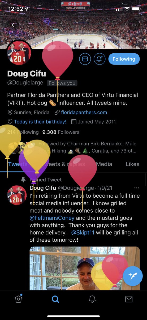147x320 pixels.
Task: Switch to the Likes tab
Action: pyautogui.click(x=132, y=164)
